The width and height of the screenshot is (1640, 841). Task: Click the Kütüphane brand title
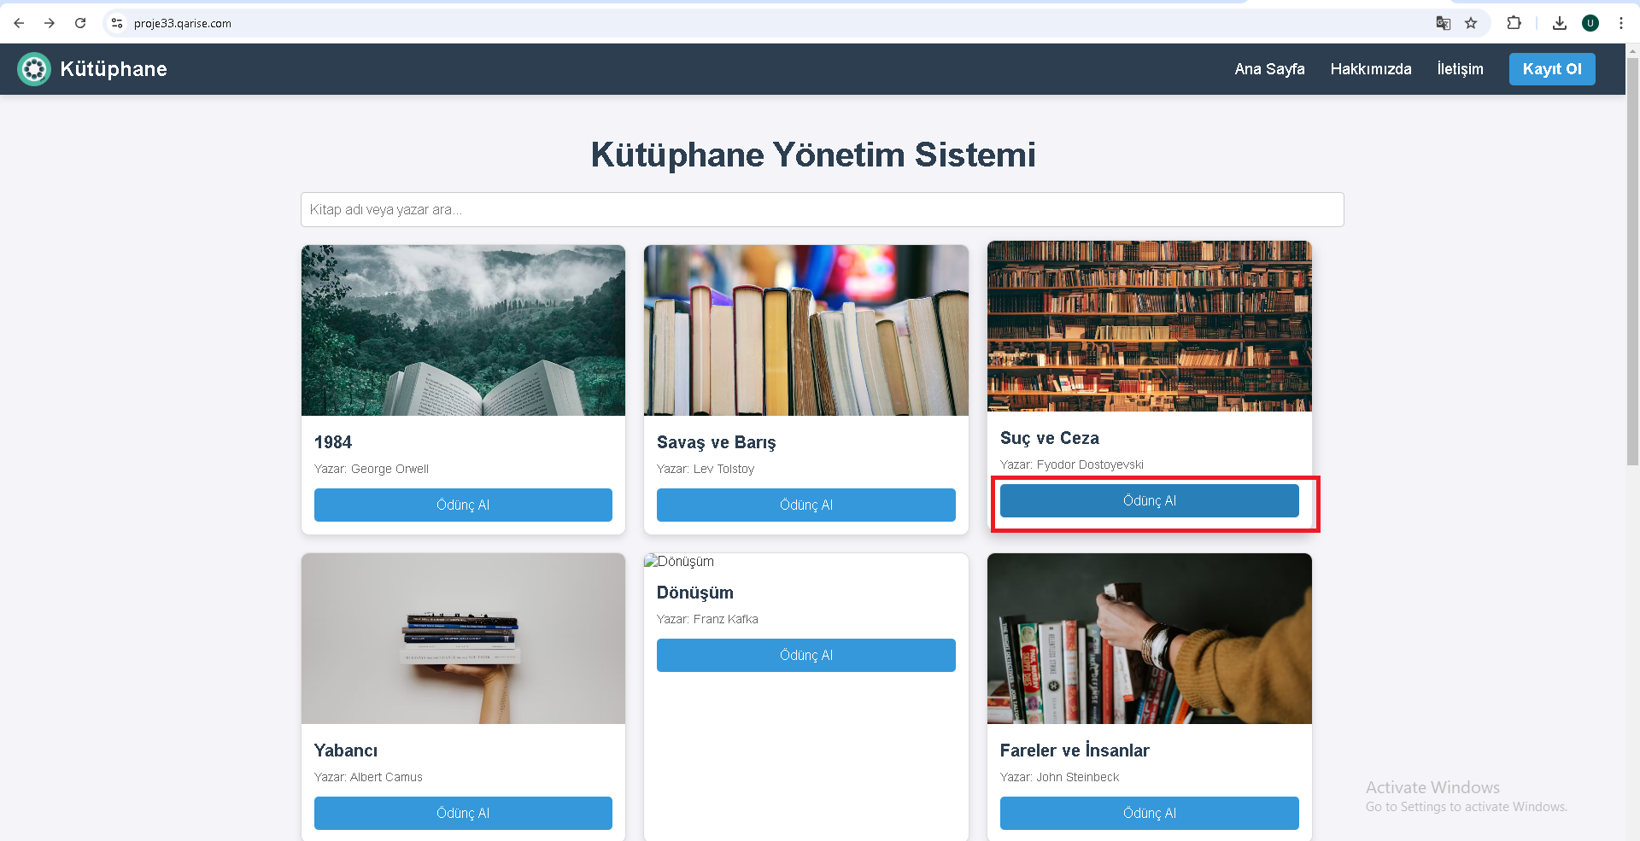click(114, 69)
